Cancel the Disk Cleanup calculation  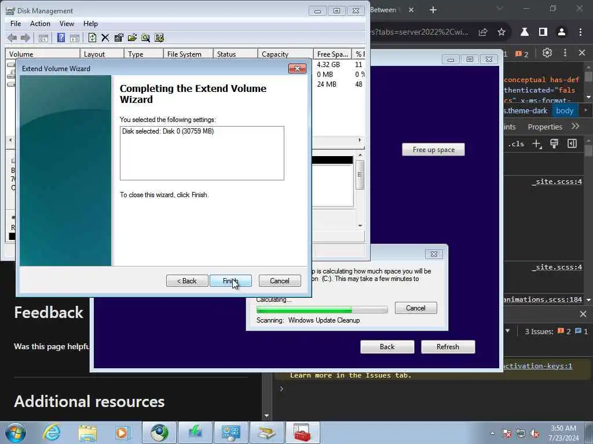[416, 308]
